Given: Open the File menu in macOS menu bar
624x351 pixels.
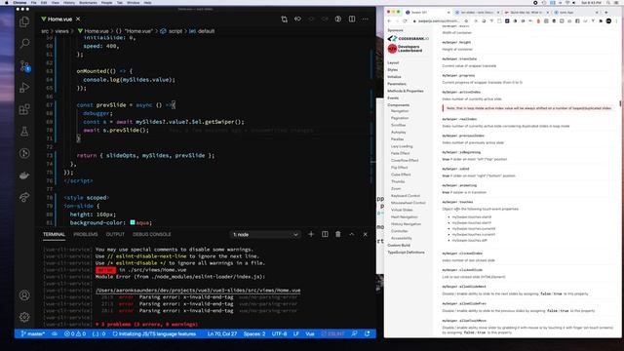Looking at the screenshot, I should [x=34, y=2].
